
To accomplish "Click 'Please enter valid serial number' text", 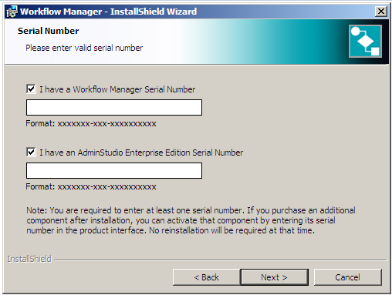I will pos(84,48).
